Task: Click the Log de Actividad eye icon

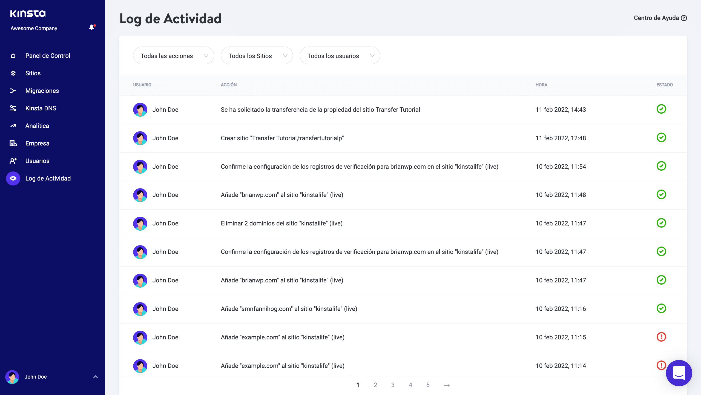Action: tap(13, 179)
